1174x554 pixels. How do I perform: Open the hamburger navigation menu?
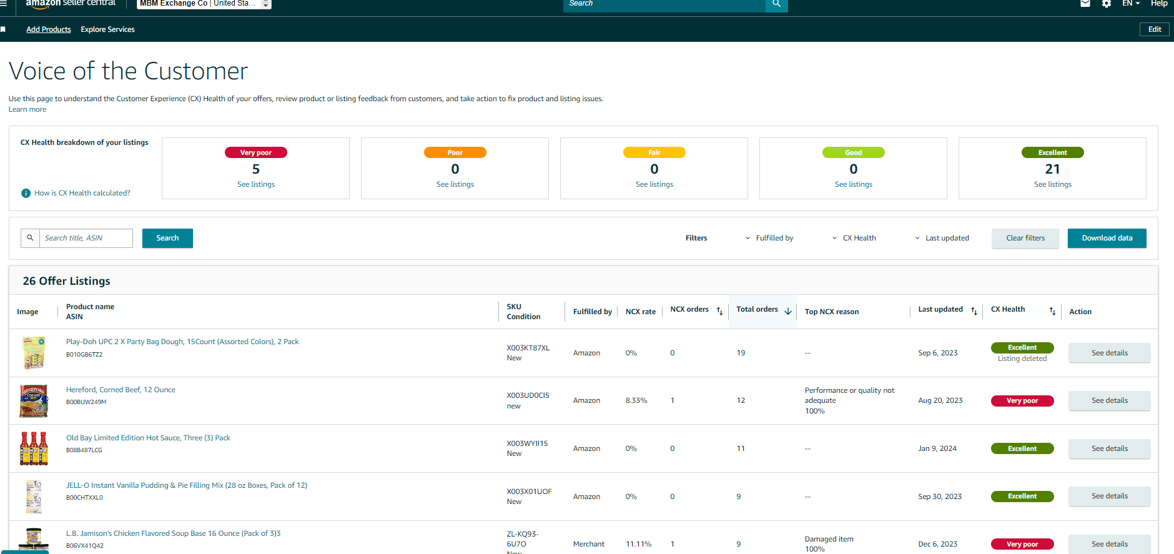[3, 3]
